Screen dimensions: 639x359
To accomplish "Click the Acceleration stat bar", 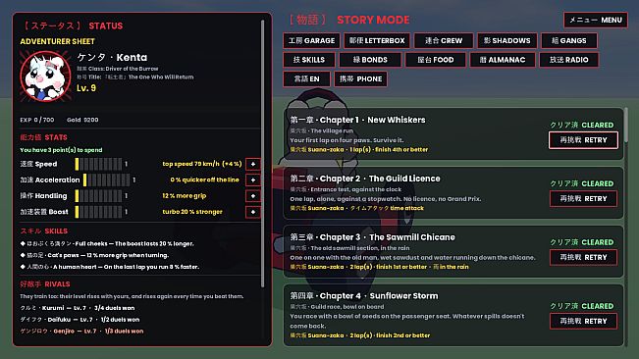I will [107, 179].
